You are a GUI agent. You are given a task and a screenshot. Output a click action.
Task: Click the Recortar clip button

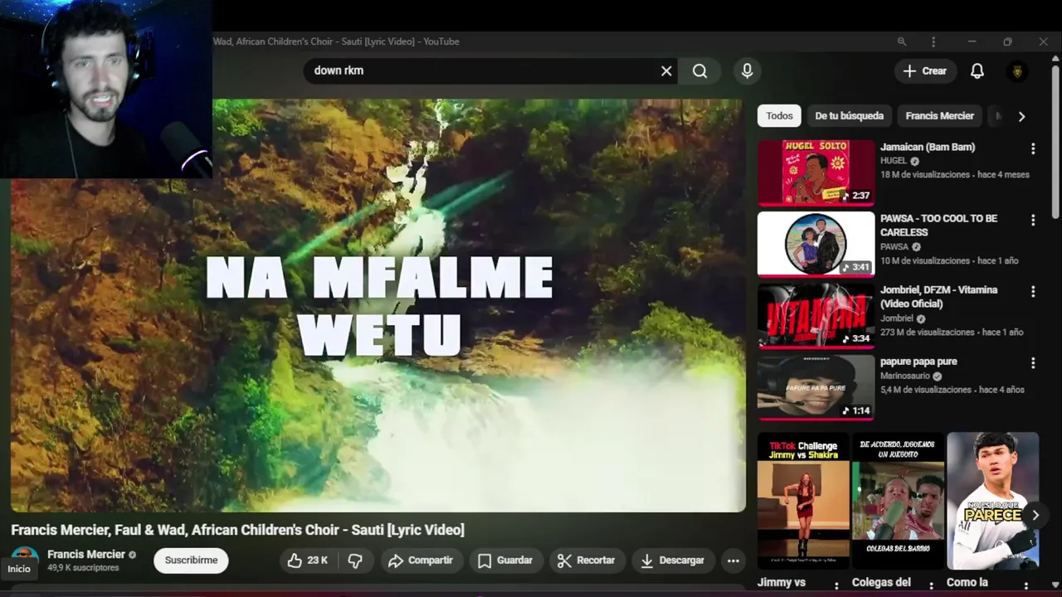[586, 561]
